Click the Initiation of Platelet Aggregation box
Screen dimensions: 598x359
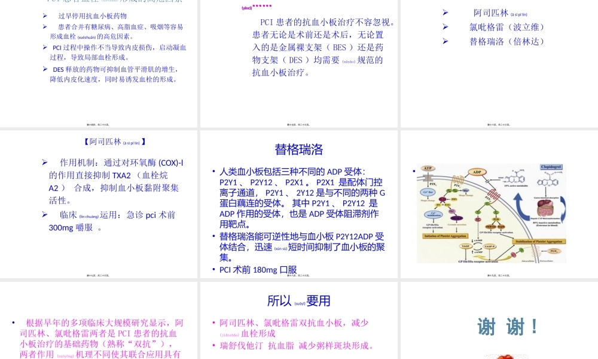pos(445,235)
